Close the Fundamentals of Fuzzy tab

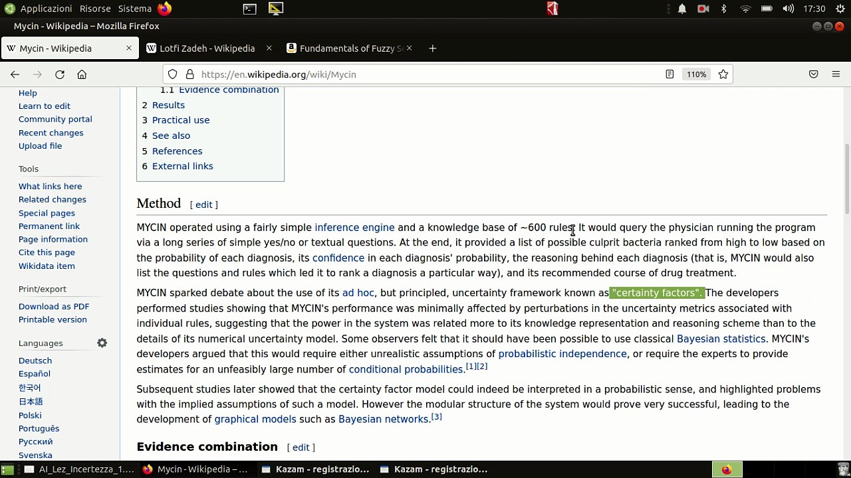coord(409,48)
